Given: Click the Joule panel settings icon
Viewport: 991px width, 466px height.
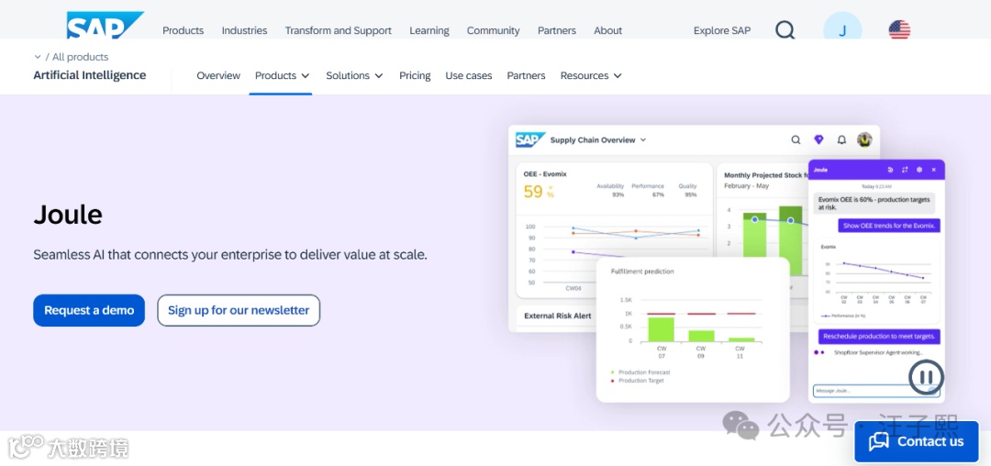Looking at the screenshot, I should click(x=919, y=170).
